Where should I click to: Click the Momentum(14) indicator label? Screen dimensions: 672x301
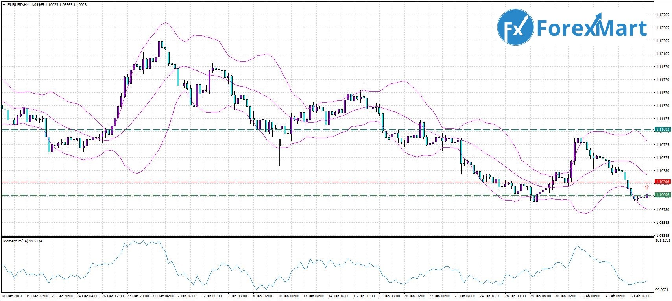tap(22, 241)
